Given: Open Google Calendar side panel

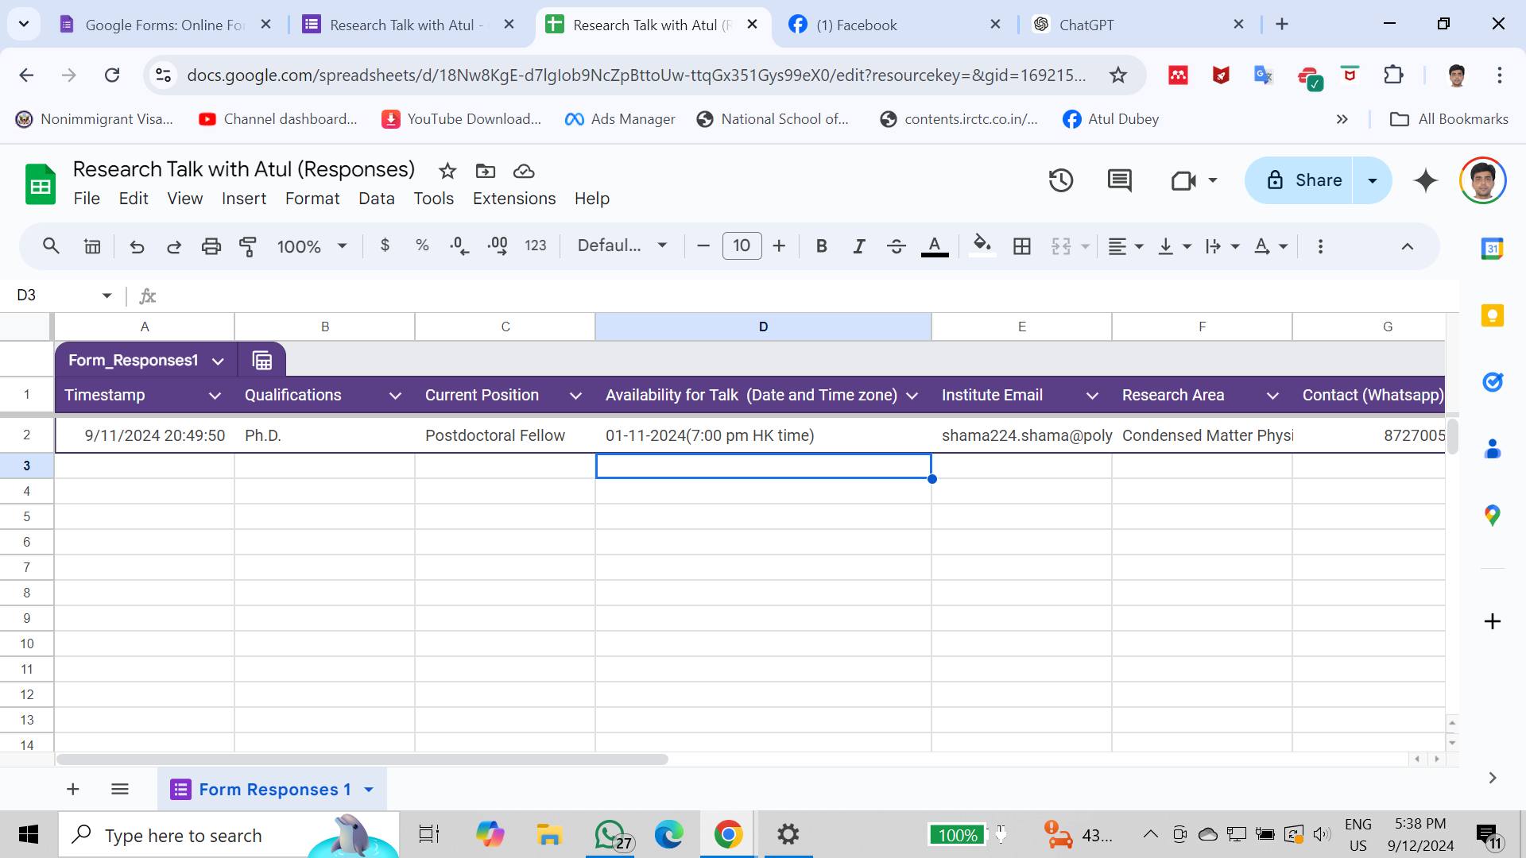Looking at the screenshot, I should (x=1492, y=249).
